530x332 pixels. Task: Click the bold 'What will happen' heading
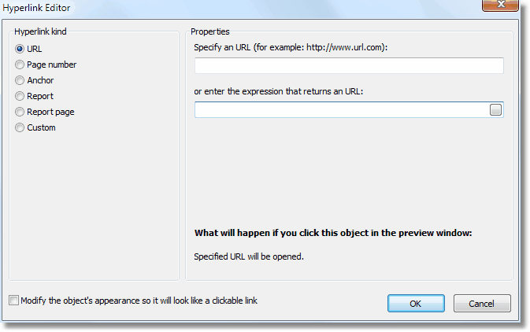click(x=332, y=233)
